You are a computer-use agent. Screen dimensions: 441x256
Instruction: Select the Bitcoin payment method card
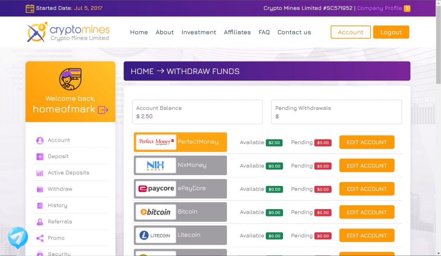coord(180,212)
